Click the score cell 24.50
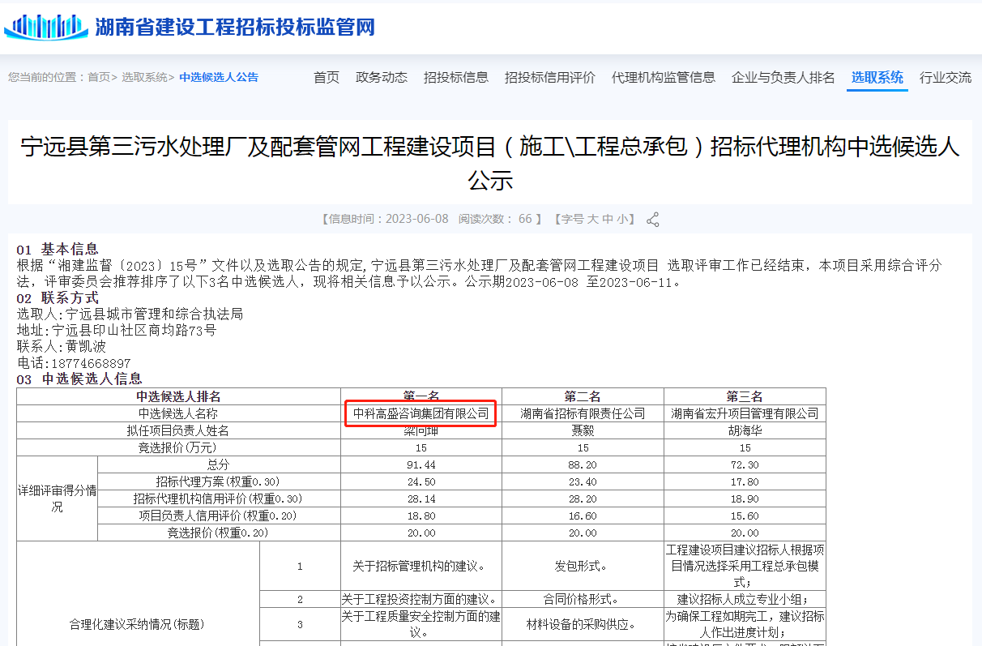 tap(421, 481)
